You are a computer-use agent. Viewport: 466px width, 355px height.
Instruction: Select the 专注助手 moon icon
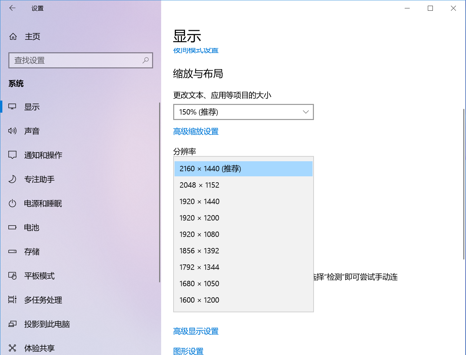tap(12, 179)
